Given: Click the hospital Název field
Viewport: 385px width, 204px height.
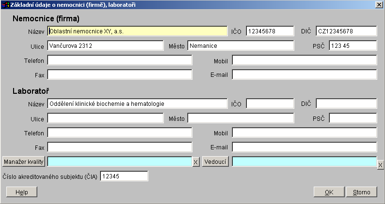Looking at the screenshot, I should (137, 31).
